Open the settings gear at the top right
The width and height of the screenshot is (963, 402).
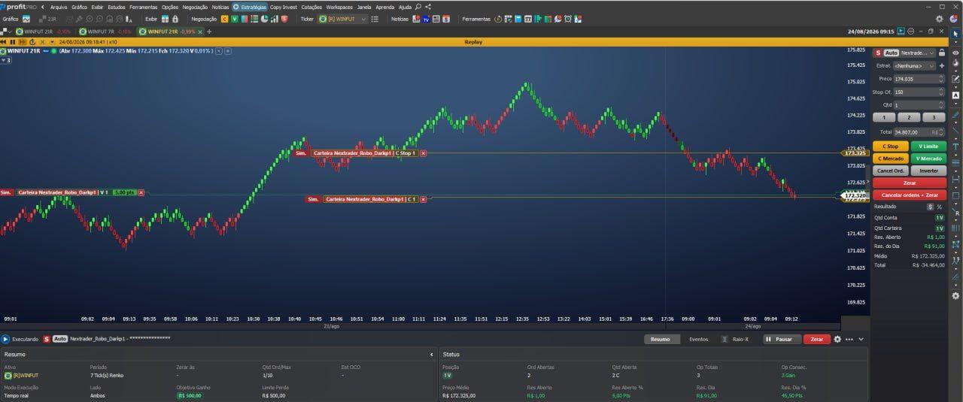939,19
